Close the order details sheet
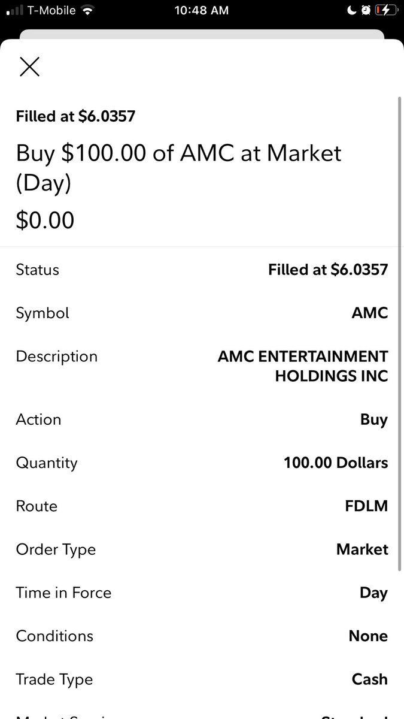The image size is (404, 719). click(29, 67)
